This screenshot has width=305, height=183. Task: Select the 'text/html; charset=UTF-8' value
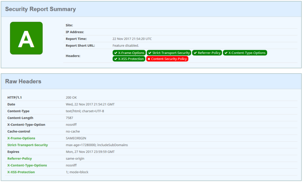click(x=85, y=111)
